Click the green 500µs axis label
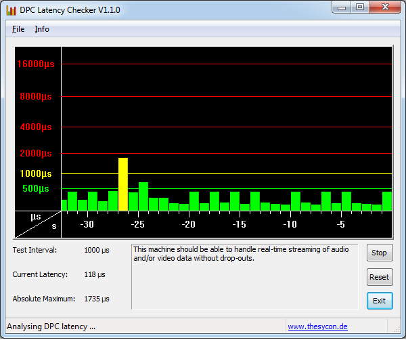This screenshot has height=340, width=406. point(36,188)
